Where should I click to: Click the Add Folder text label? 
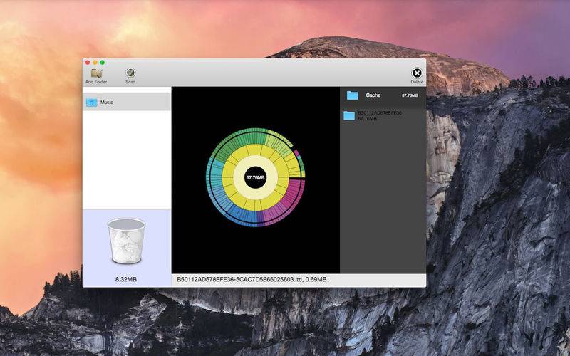(96, 82)
